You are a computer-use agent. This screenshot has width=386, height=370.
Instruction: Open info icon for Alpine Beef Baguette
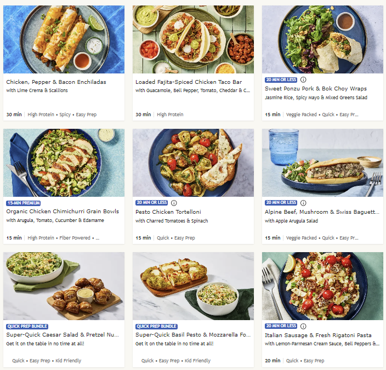303,203
